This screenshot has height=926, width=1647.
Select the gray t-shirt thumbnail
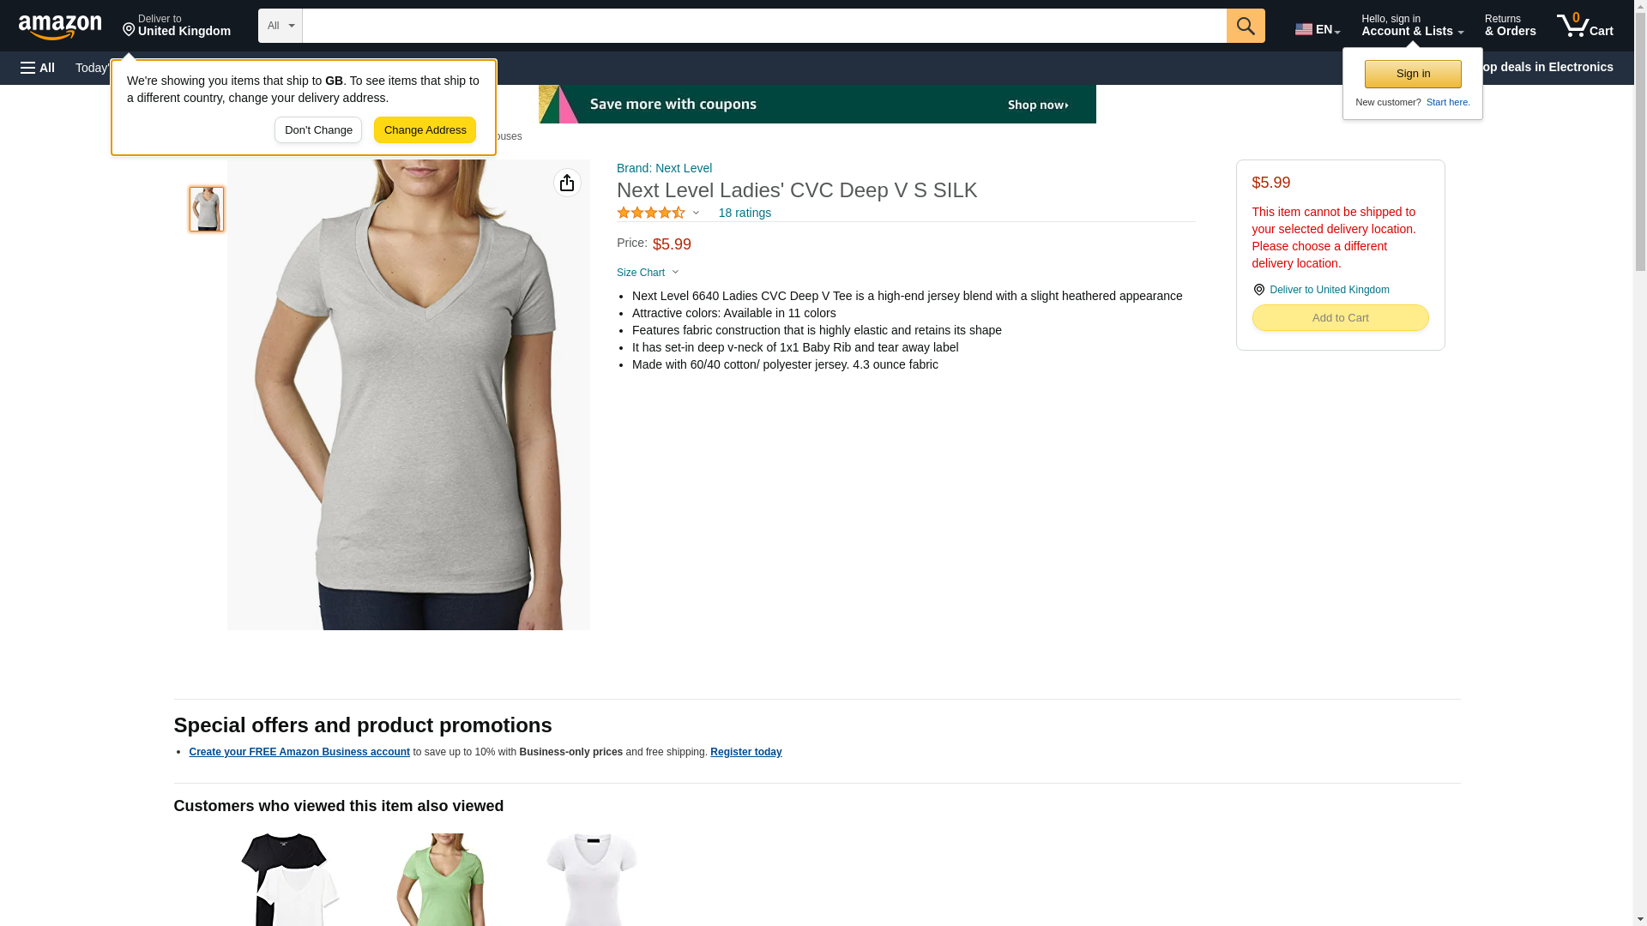(207, 209)
